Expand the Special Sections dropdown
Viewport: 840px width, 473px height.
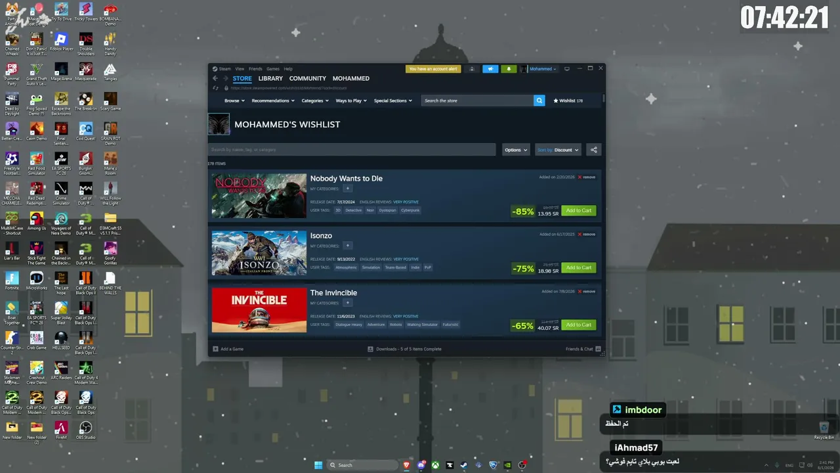(x=393, y=101)
